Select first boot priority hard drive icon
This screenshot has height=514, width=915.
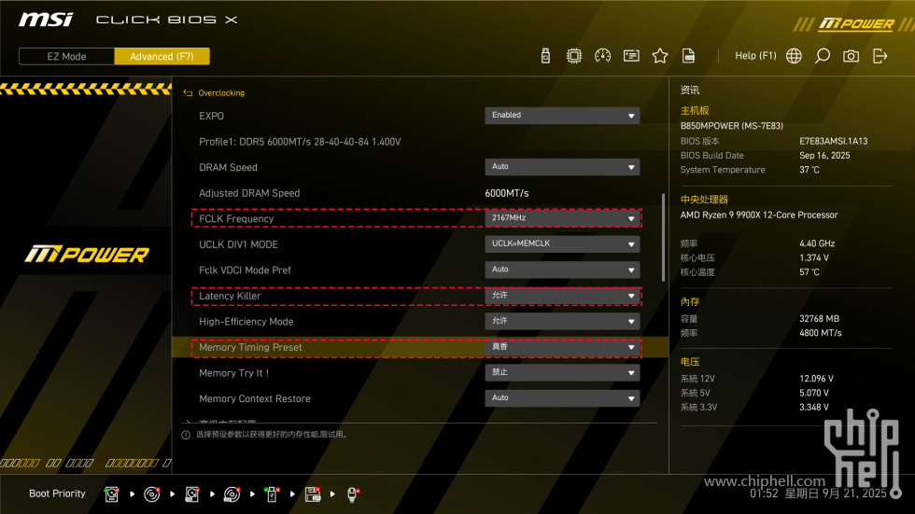click(112, 493)
